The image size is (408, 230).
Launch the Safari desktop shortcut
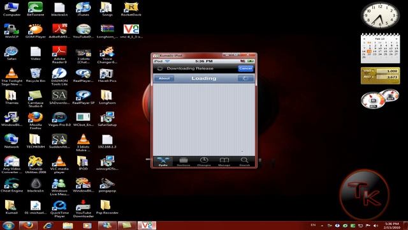11,53
